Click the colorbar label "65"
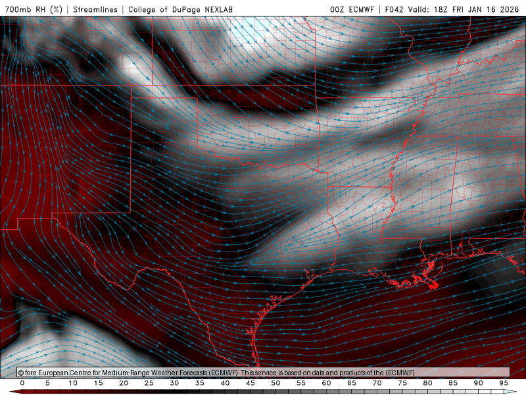The image size is (526, 395). coord(352,383)
